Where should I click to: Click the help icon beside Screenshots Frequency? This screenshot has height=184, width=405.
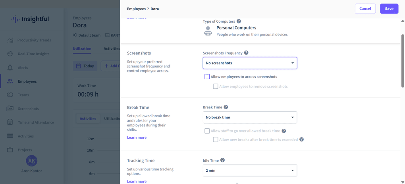tap(246, 53)
